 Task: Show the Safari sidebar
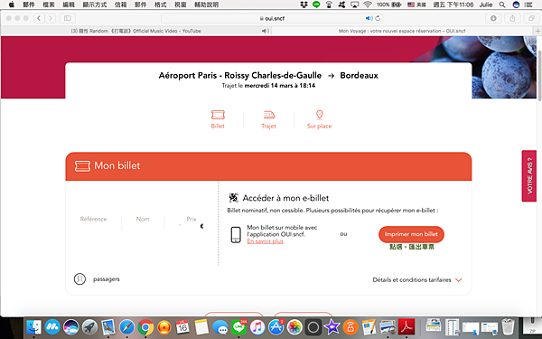coord(68,18)
